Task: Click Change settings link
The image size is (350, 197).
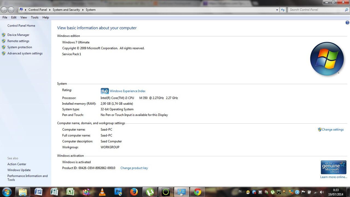Action: pos(333,130)
